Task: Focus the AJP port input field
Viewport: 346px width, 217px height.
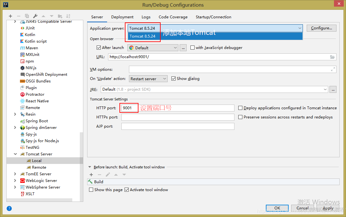Action: pos(178,126)
